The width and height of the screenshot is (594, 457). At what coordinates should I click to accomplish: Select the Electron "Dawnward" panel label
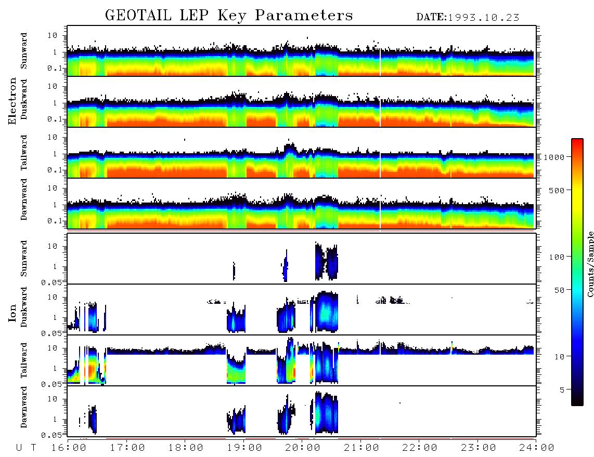pos(24,199)
